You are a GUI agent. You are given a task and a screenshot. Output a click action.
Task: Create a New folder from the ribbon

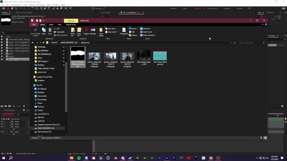coord(101,32)
